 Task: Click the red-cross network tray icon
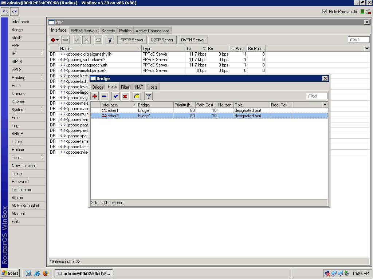[327, 274]
